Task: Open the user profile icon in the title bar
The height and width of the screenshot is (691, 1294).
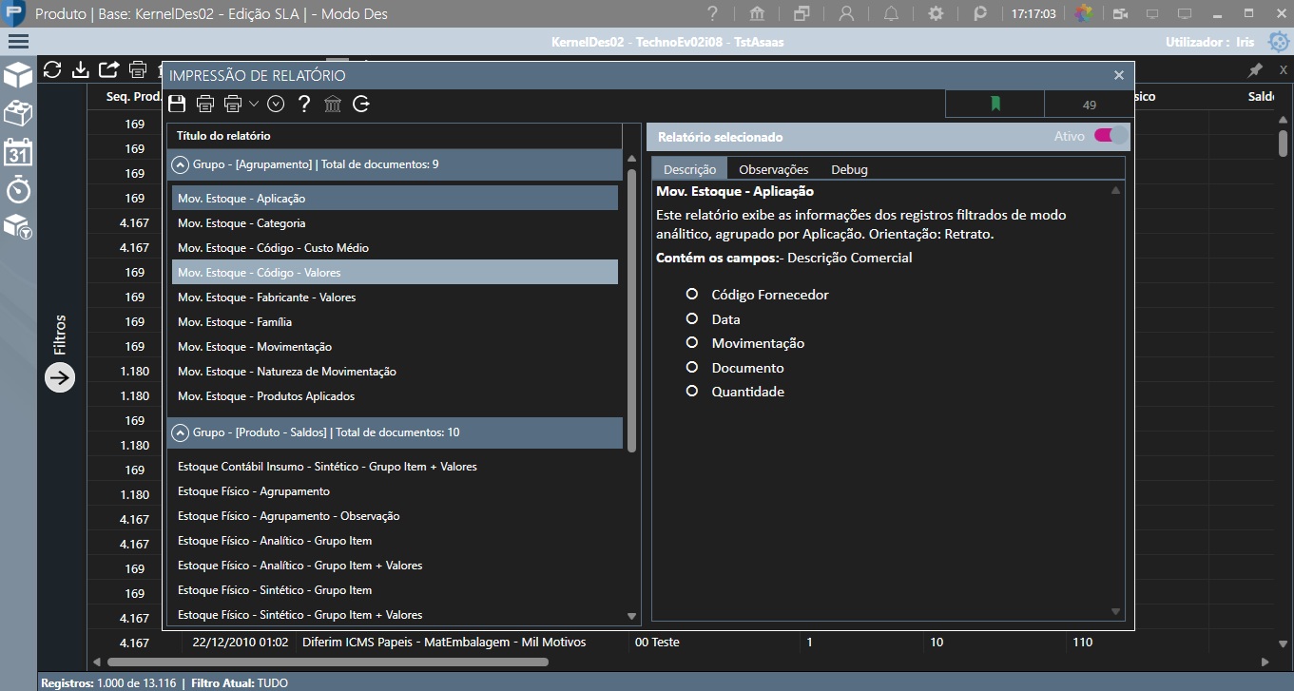Action: pyautogui.click(x=846, y=14)
